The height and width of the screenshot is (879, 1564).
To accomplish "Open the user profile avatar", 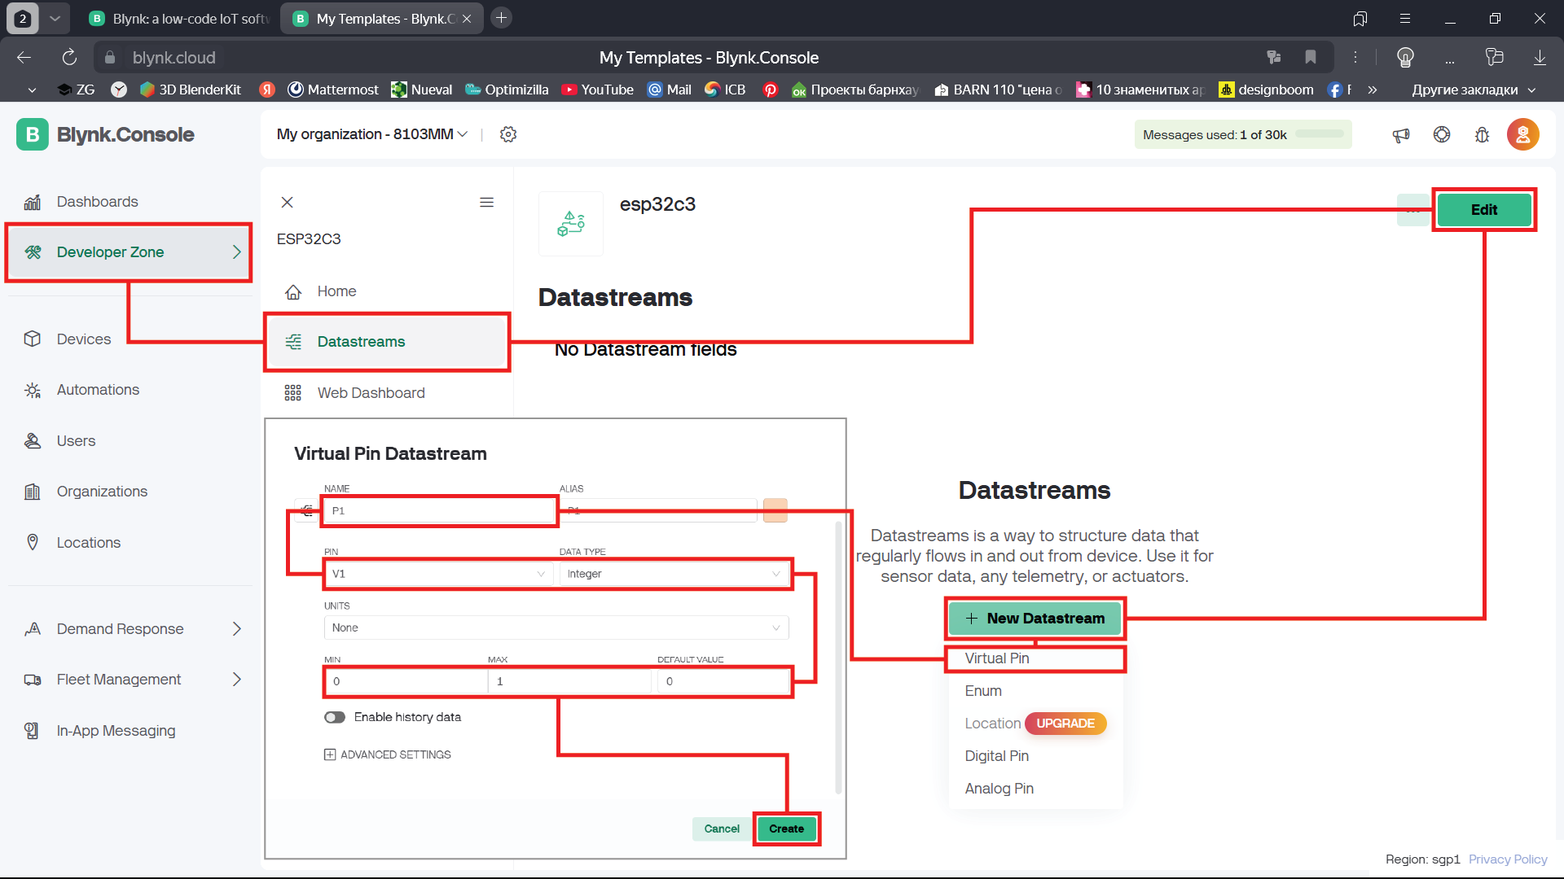I will coord(1522,135).
